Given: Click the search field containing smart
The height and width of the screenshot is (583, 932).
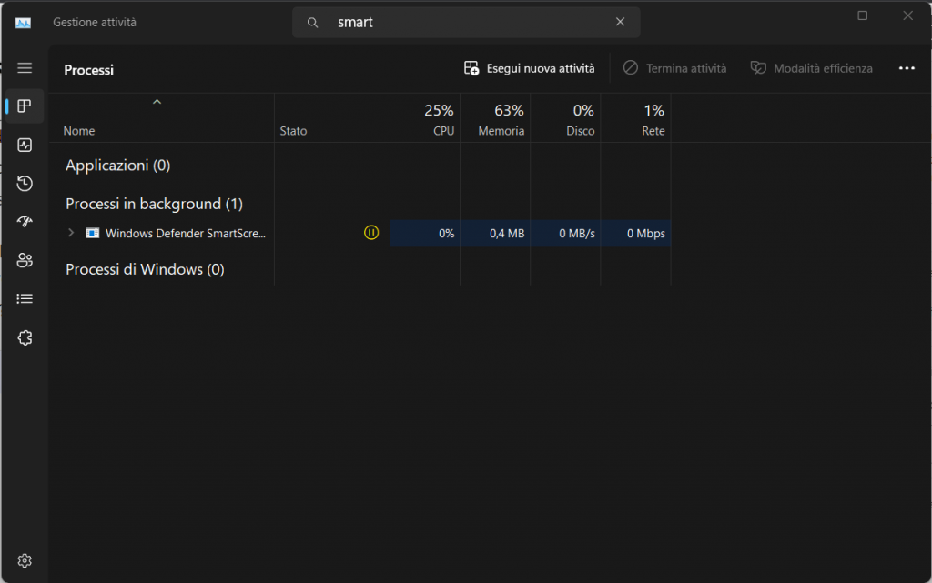Looking at the screenshot, I should point(464,23).
